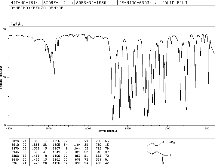
Task: Click the 1500 tick on the wavenumber axis
Action: 127,128
